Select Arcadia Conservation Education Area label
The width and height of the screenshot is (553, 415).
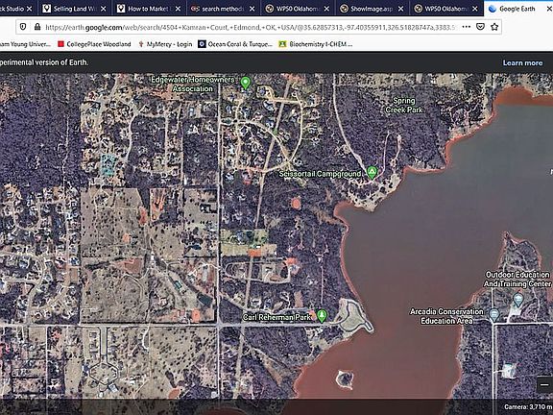point(446,316)
